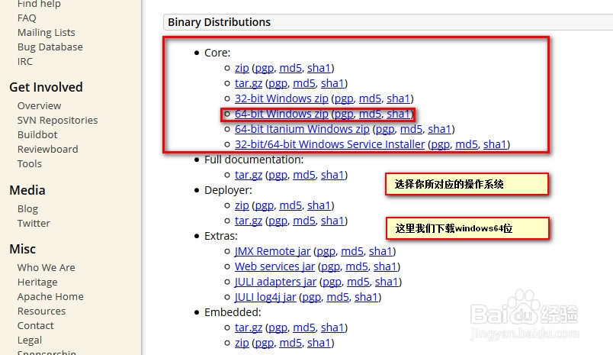
Task: Open SVN Repositories link
Action: point(57,120)
